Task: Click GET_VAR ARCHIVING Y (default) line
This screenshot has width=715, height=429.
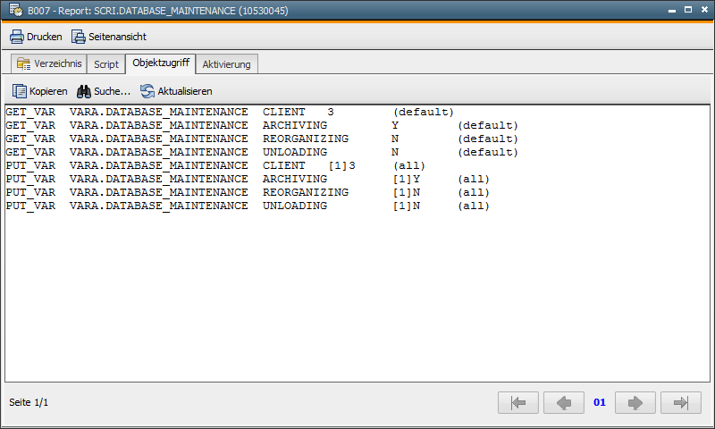Action: [x=262, y=125]
